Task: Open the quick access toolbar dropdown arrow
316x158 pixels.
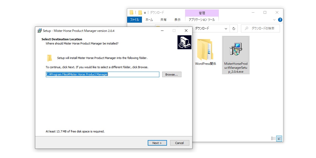Action: tap(145, 13)
